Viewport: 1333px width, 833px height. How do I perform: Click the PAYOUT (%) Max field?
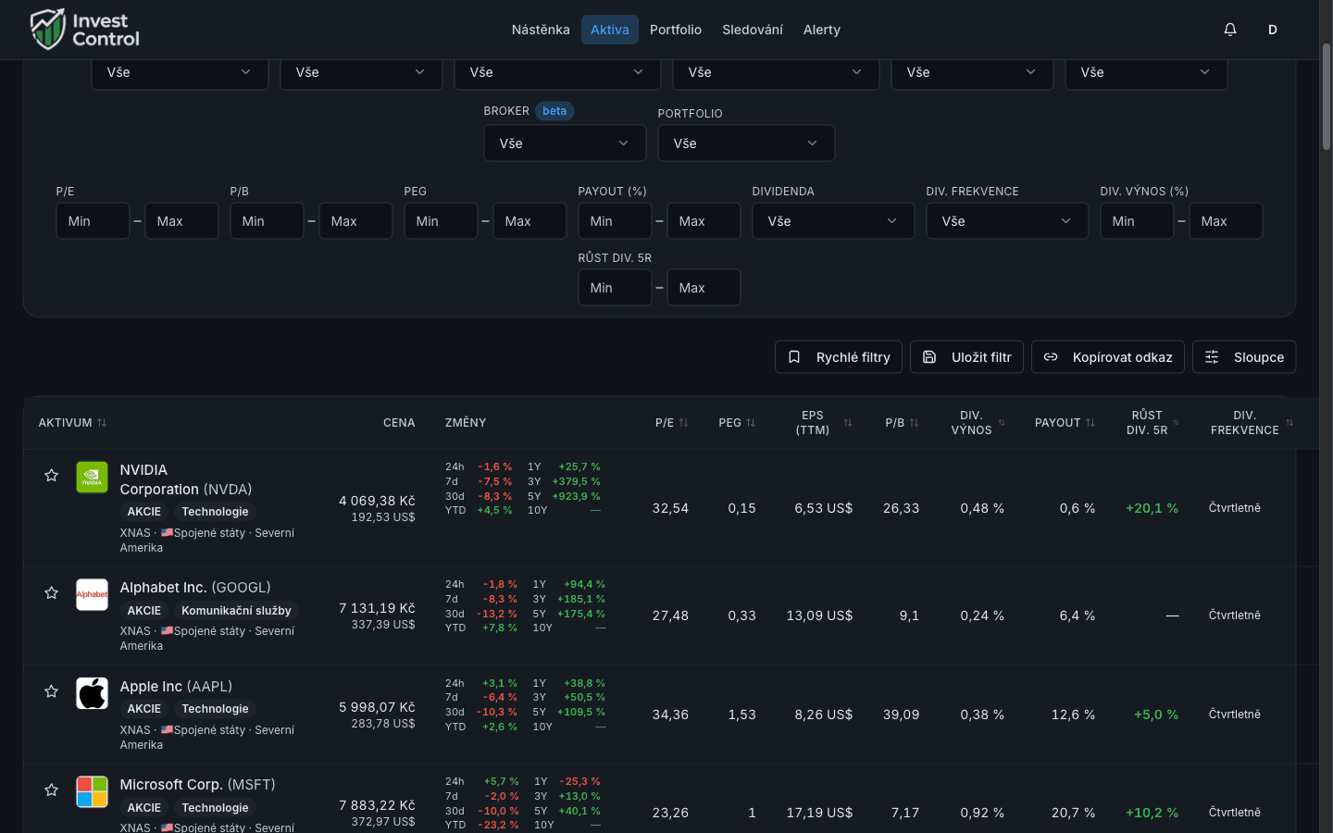pos(704,221)
